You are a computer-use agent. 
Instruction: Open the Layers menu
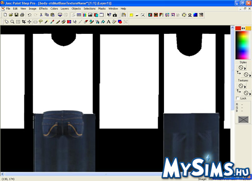[65, 9]
